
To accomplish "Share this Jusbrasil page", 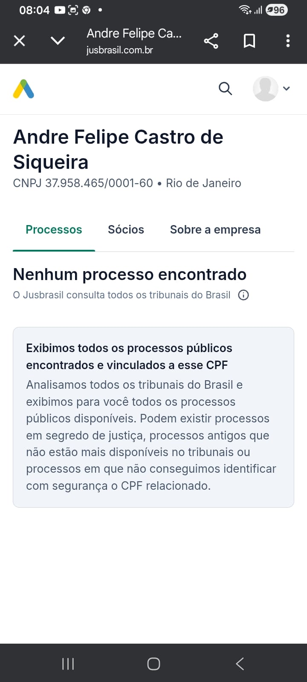I will tap(211, 41).
